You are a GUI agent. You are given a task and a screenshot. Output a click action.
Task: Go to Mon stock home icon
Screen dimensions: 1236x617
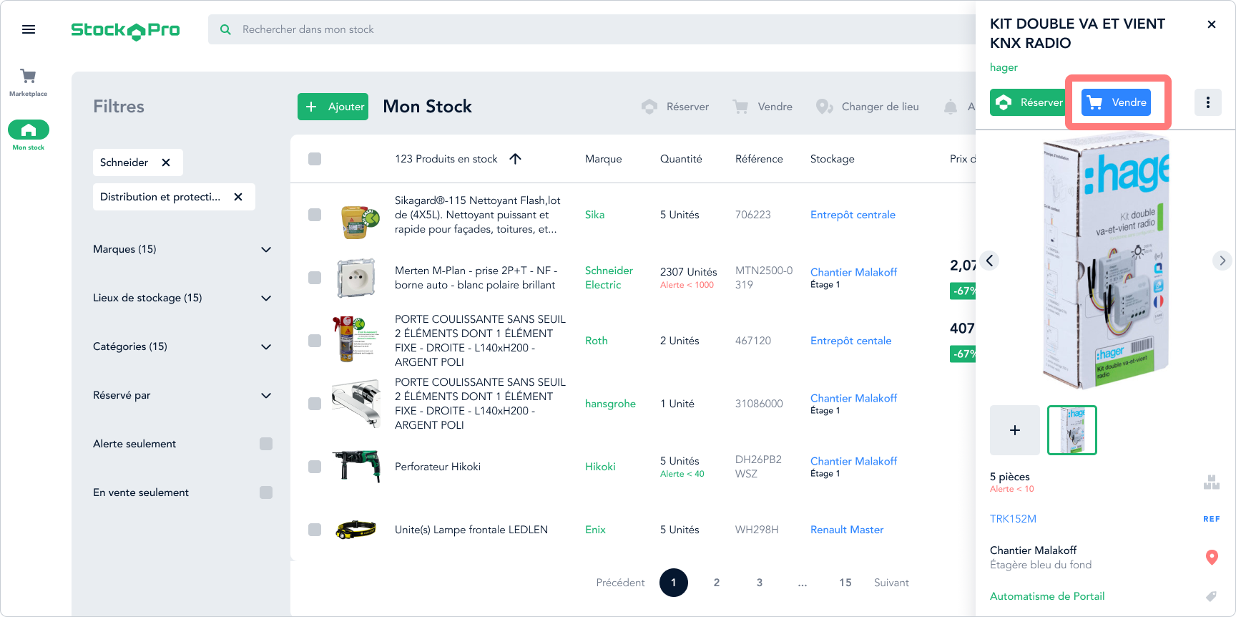(29, 130)
